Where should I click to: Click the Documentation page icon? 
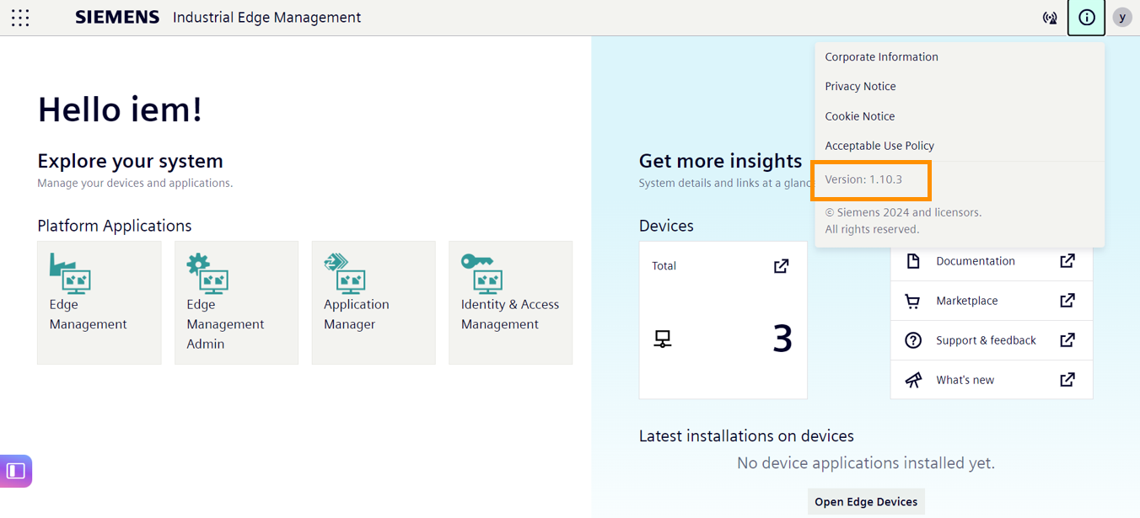pos(913,261)
